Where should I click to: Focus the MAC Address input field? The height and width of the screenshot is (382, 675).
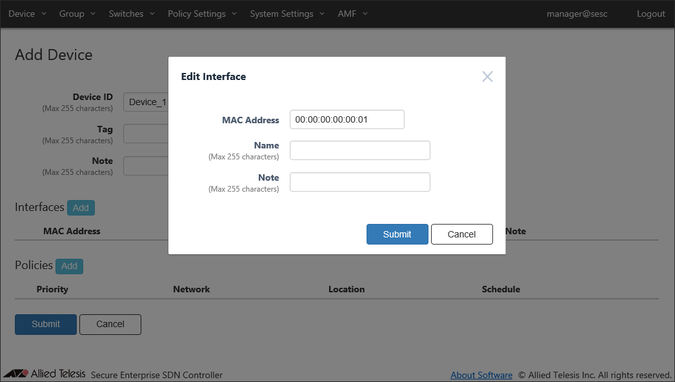(347, 119)
